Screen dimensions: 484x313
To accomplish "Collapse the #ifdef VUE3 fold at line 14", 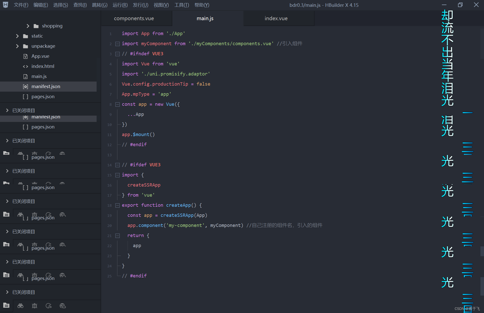I will [x=117, y=165].
